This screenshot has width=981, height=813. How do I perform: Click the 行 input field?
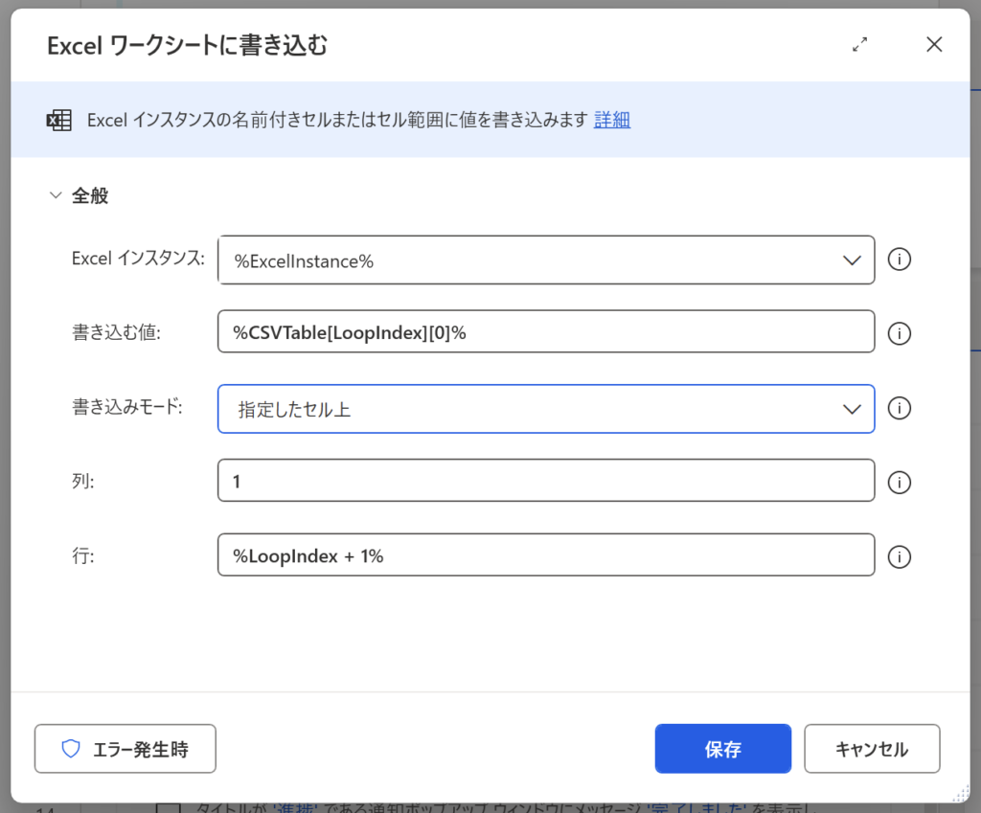coord(546,555)
